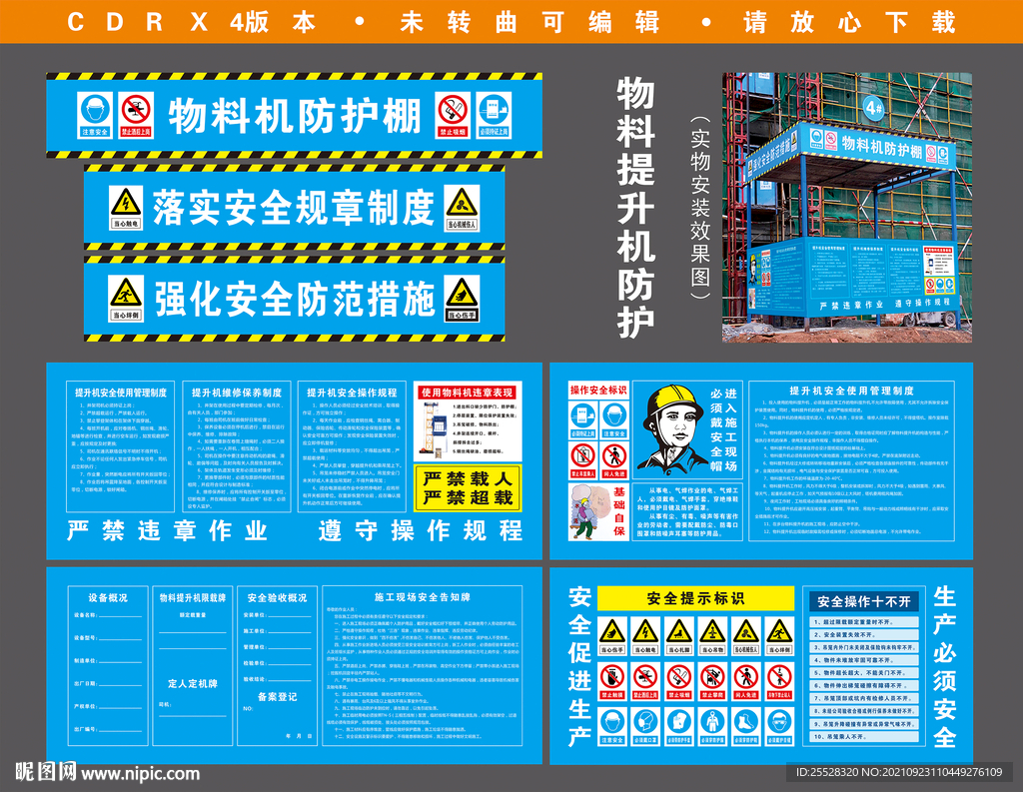This screenshot has height=792, width=1023.
Task: Click 当心摔倒 sign in 安全提示标识 grid
Action: tap(779, 636)
